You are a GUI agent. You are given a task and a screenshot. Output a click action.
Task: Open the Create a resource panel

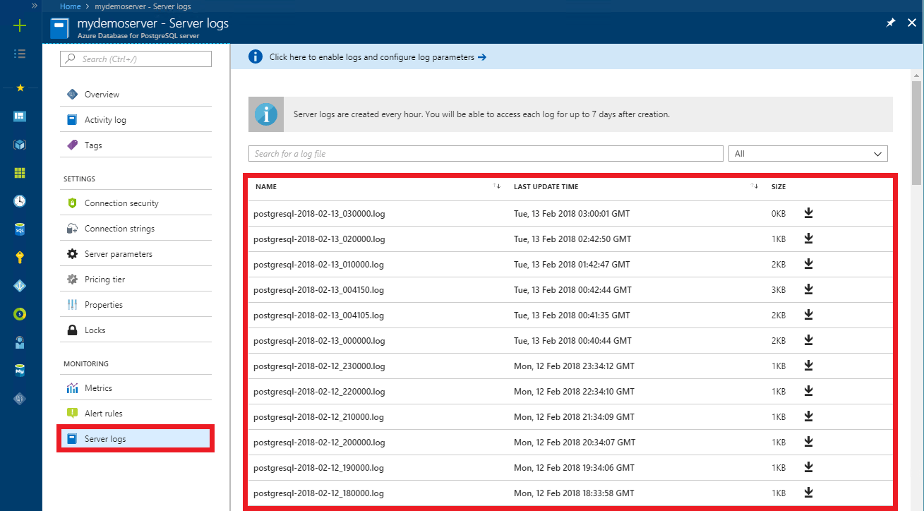coord(20,26)
